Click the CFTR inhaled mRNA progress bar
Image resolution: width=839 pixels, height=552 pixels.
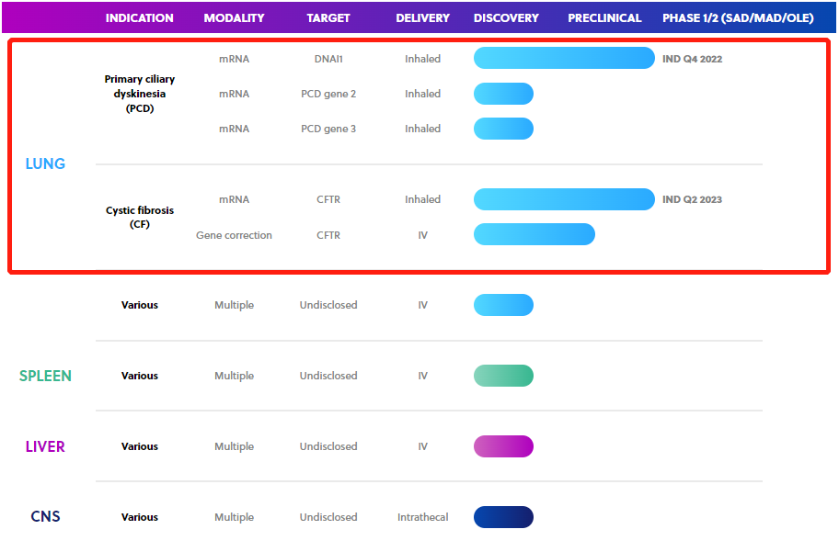563,199
